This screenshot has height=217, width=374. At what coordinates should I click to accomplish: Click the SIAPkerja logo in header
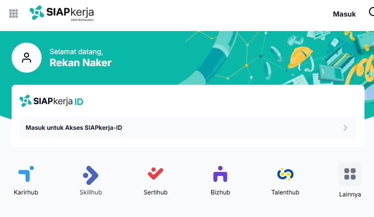(x=62, y=13)
